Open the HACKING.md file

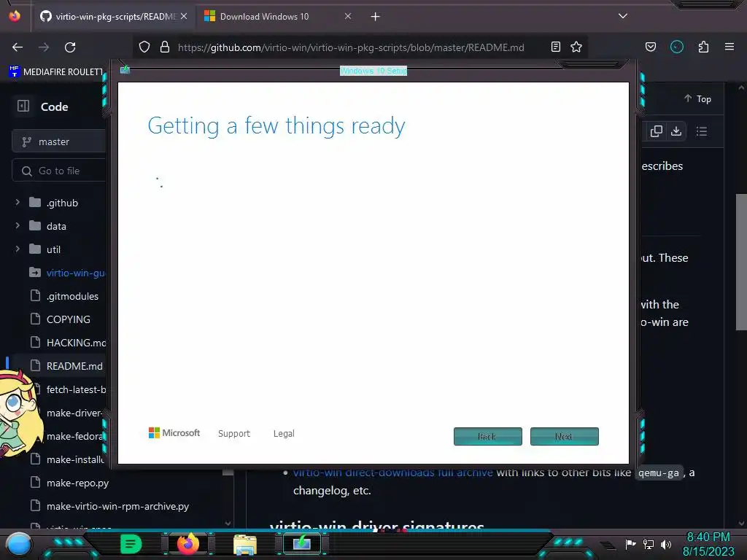pos(76,343)
